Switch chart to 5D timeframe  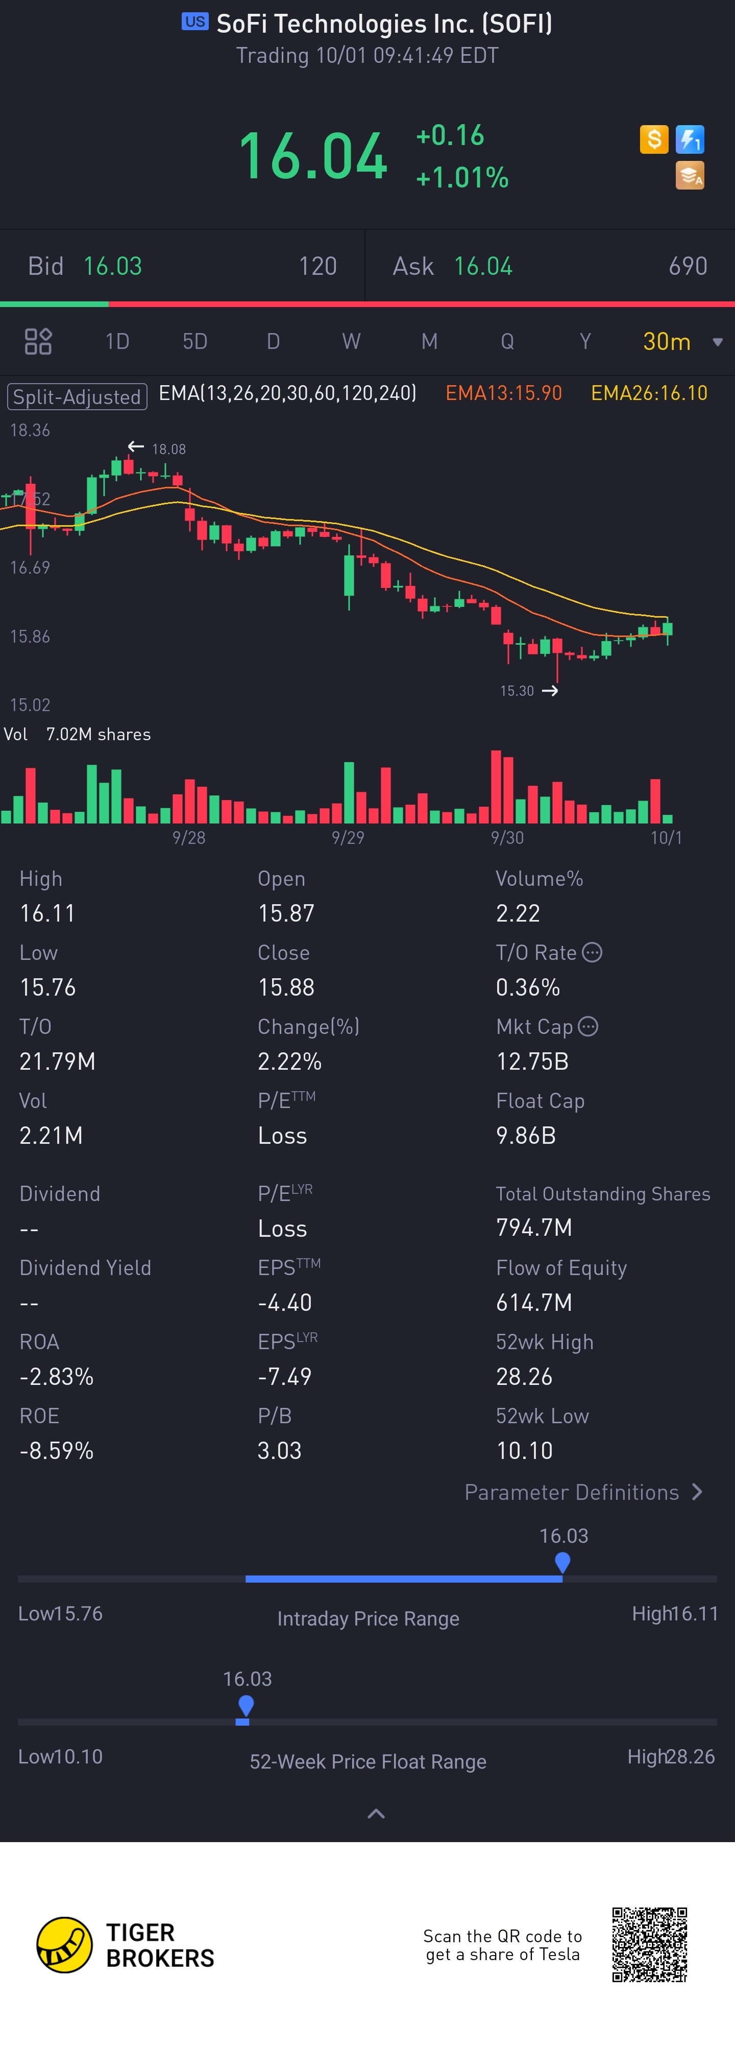[x=194, y=341]
